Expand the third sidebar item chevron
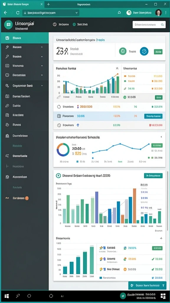 point(42,57)
